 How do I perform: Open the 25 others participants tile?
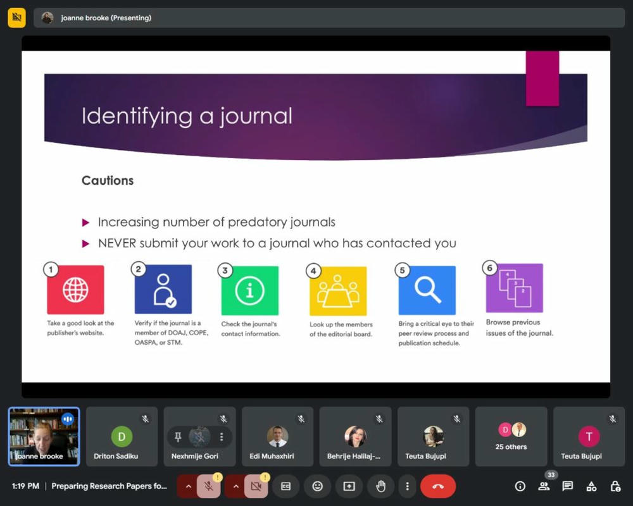[511, 436]
